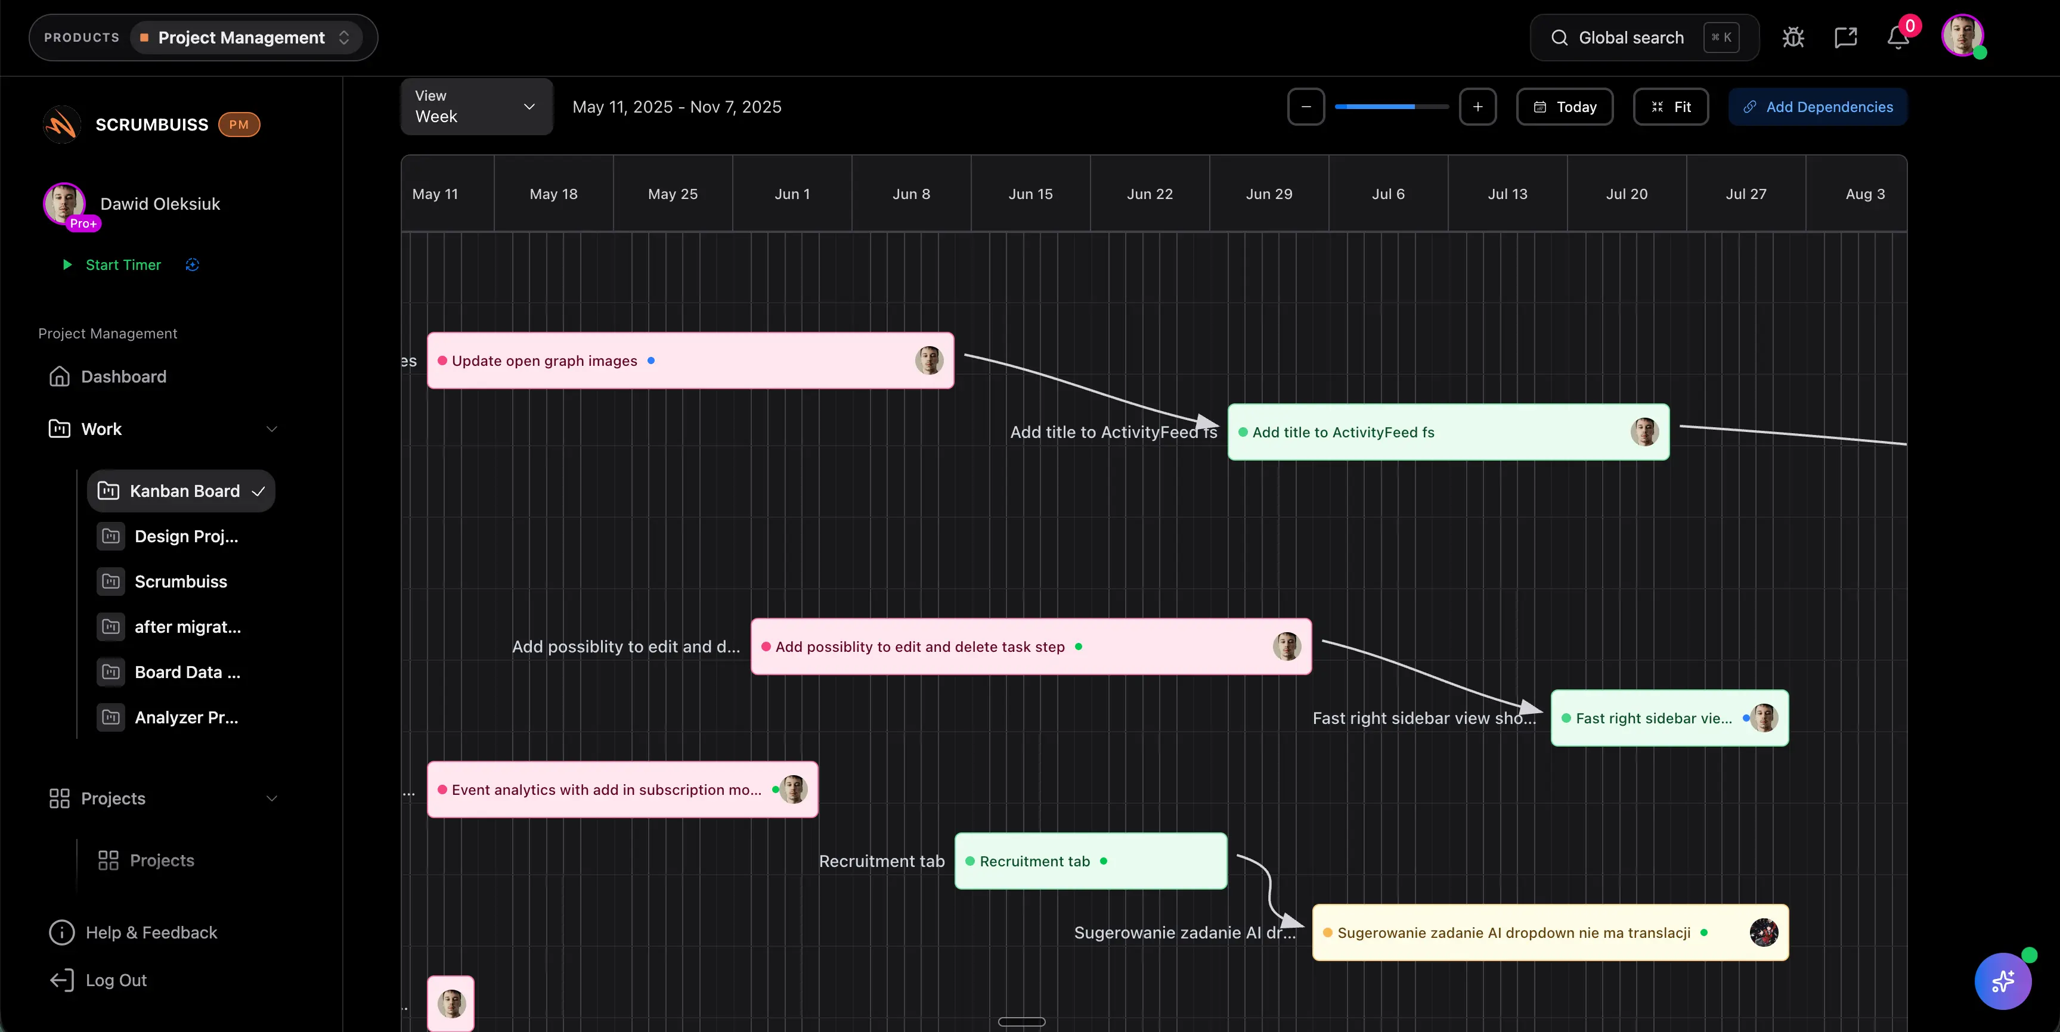This screenshot has height=1032, width=2060.
Task: Zoom in using the plus icon
Action: [x=1478, y=106]
